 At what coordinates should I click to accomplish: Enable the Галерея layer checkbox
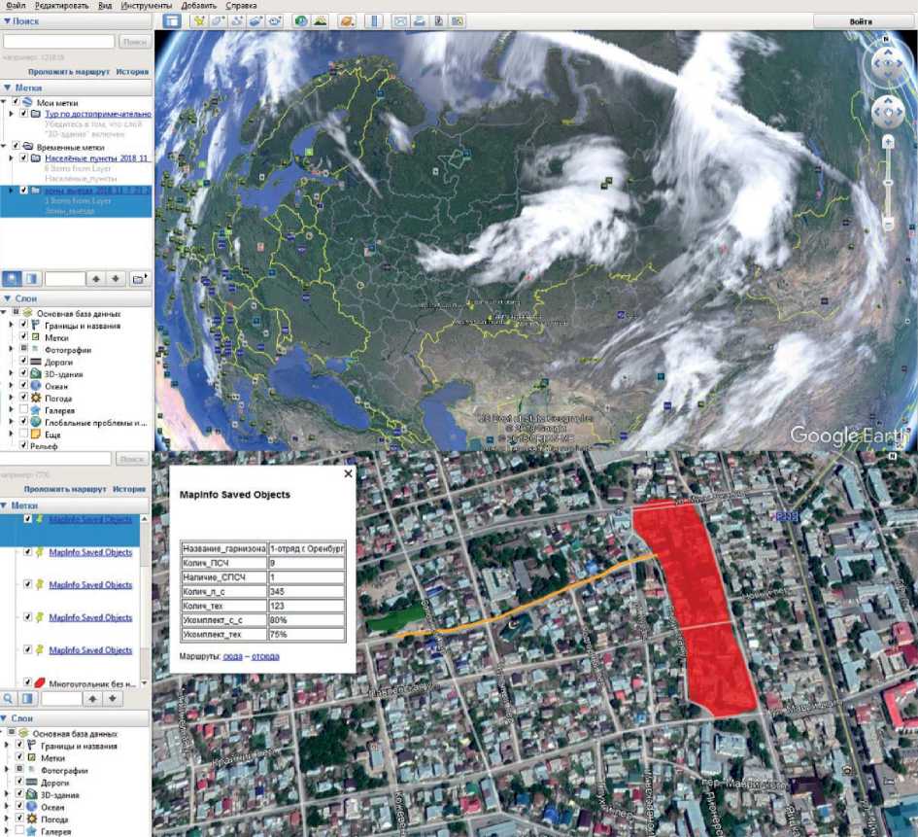(23, 410)
